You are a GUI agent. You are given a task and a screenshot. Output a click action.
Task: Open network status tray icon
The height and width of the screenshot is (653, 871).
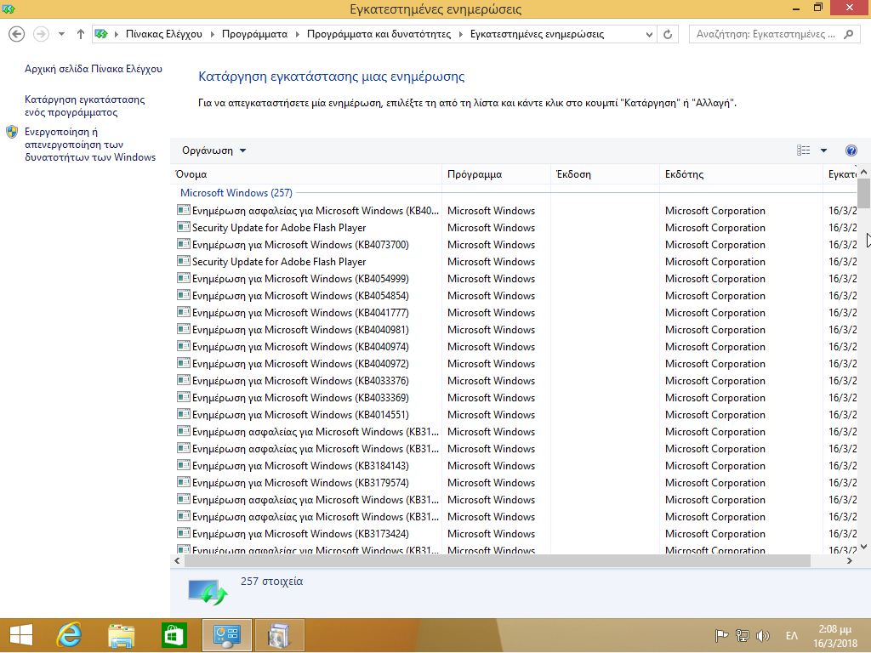[x=742, y=636]
